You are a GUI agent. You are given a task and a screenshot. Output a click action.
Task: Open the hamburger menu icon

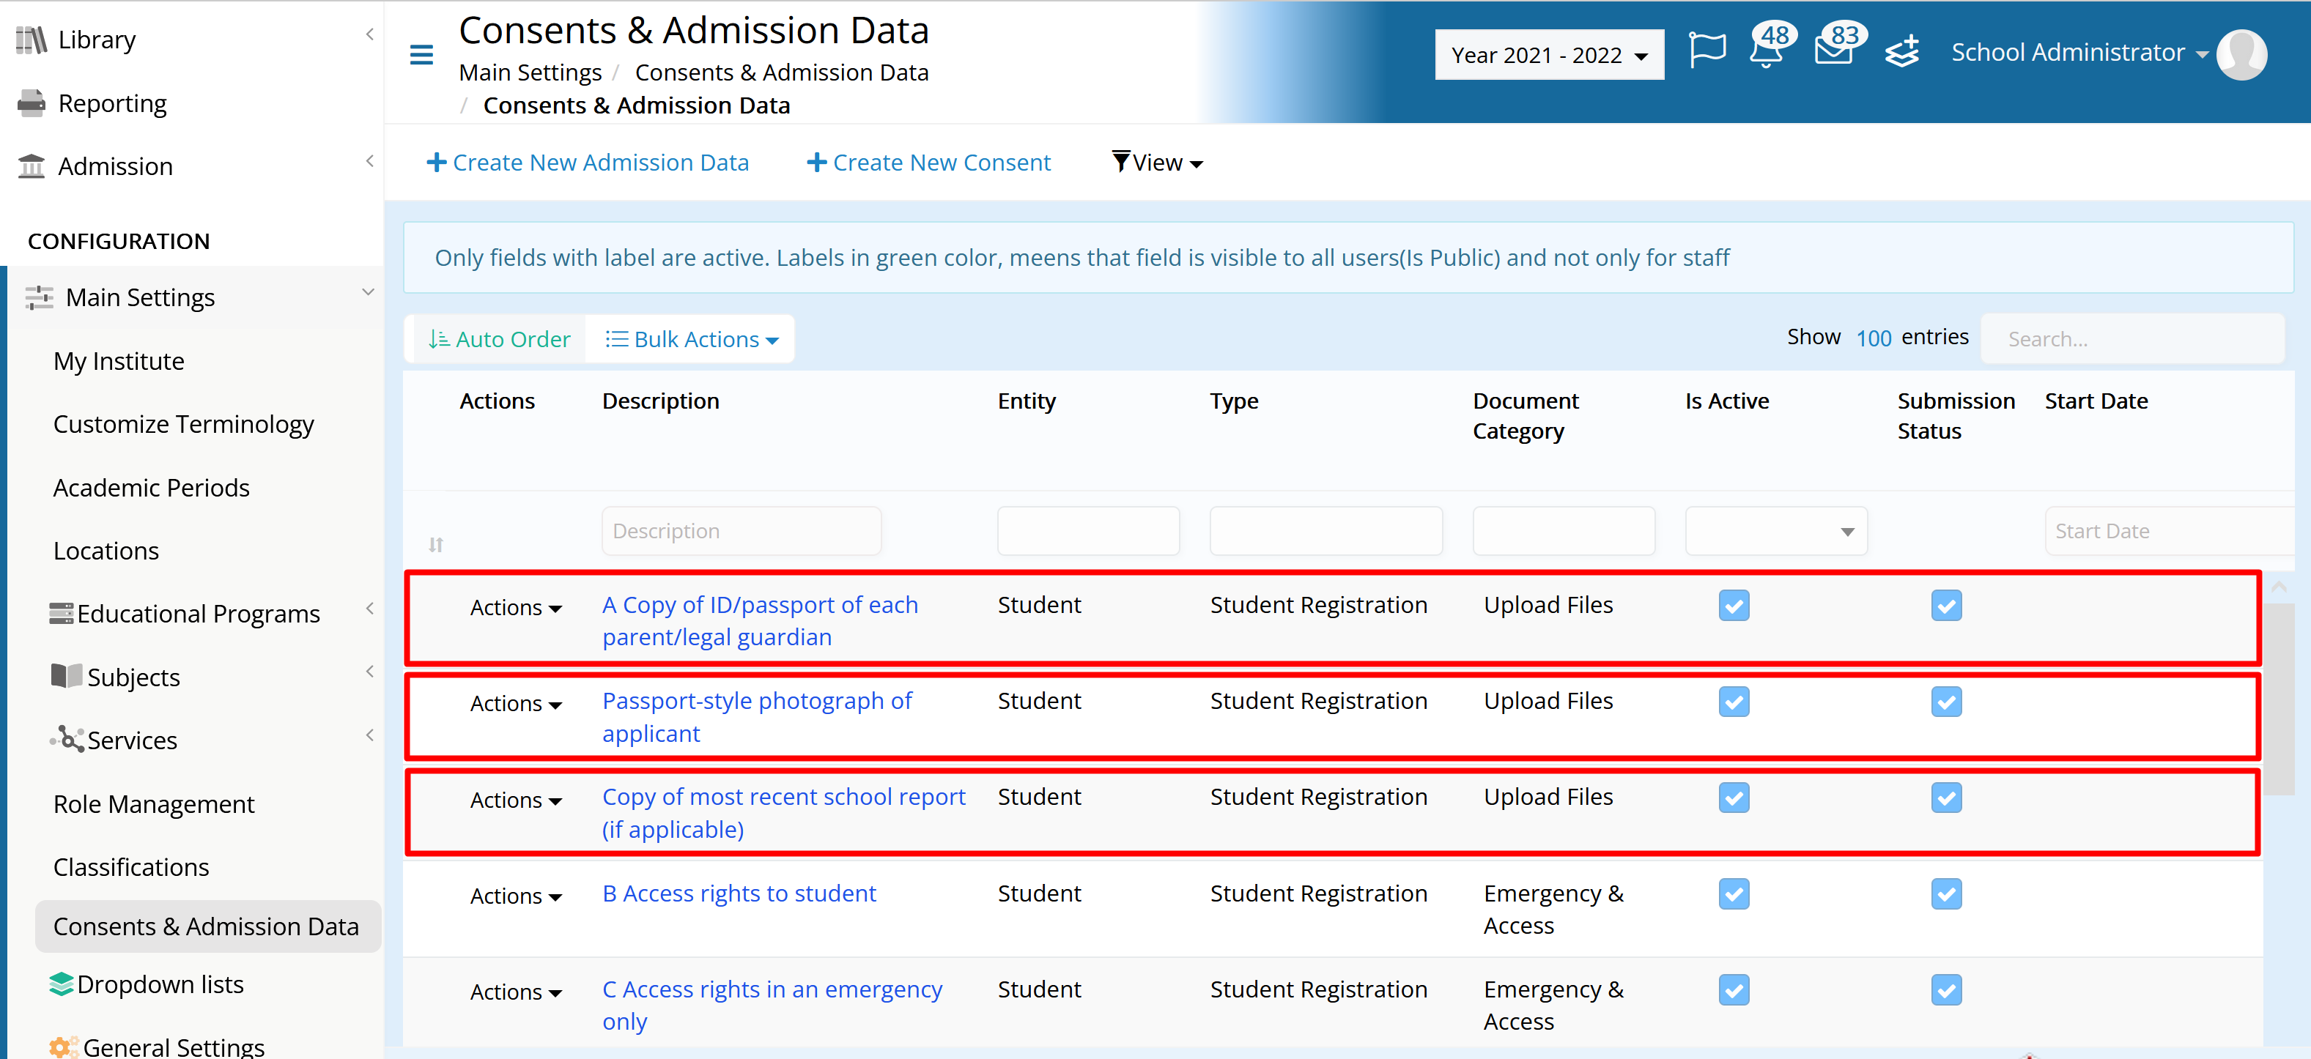point(421,56)
